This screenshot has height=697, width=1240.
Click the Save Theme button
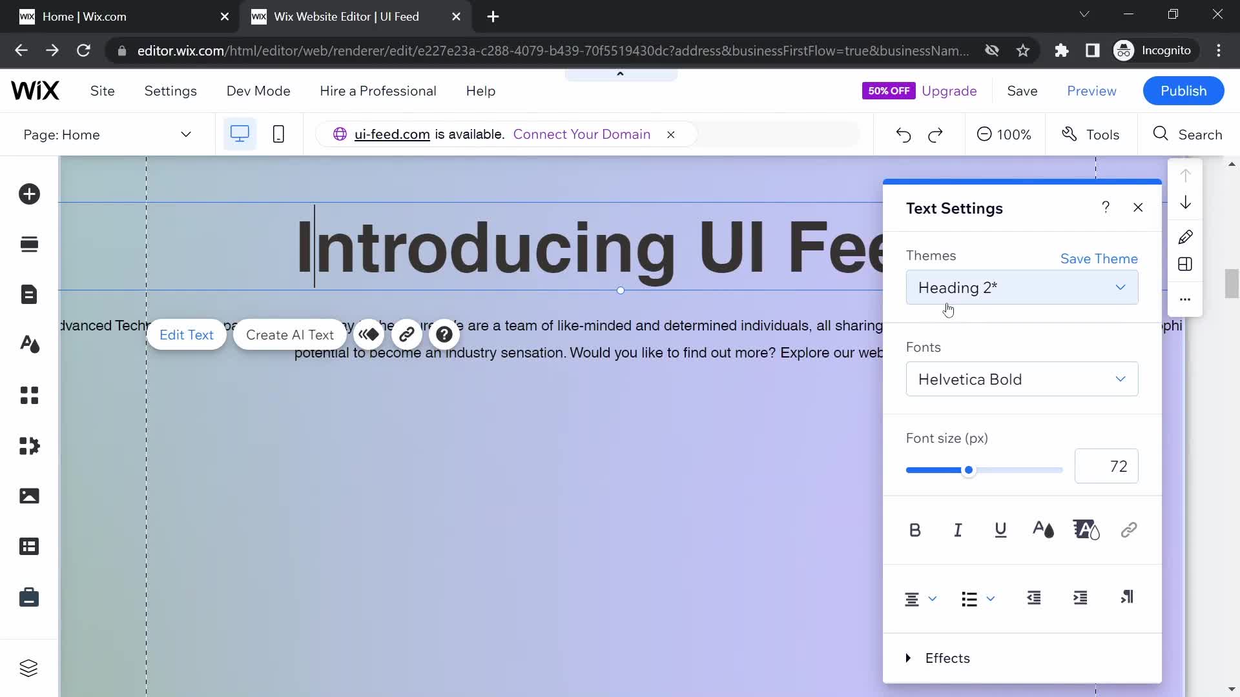click(1099, 259)
